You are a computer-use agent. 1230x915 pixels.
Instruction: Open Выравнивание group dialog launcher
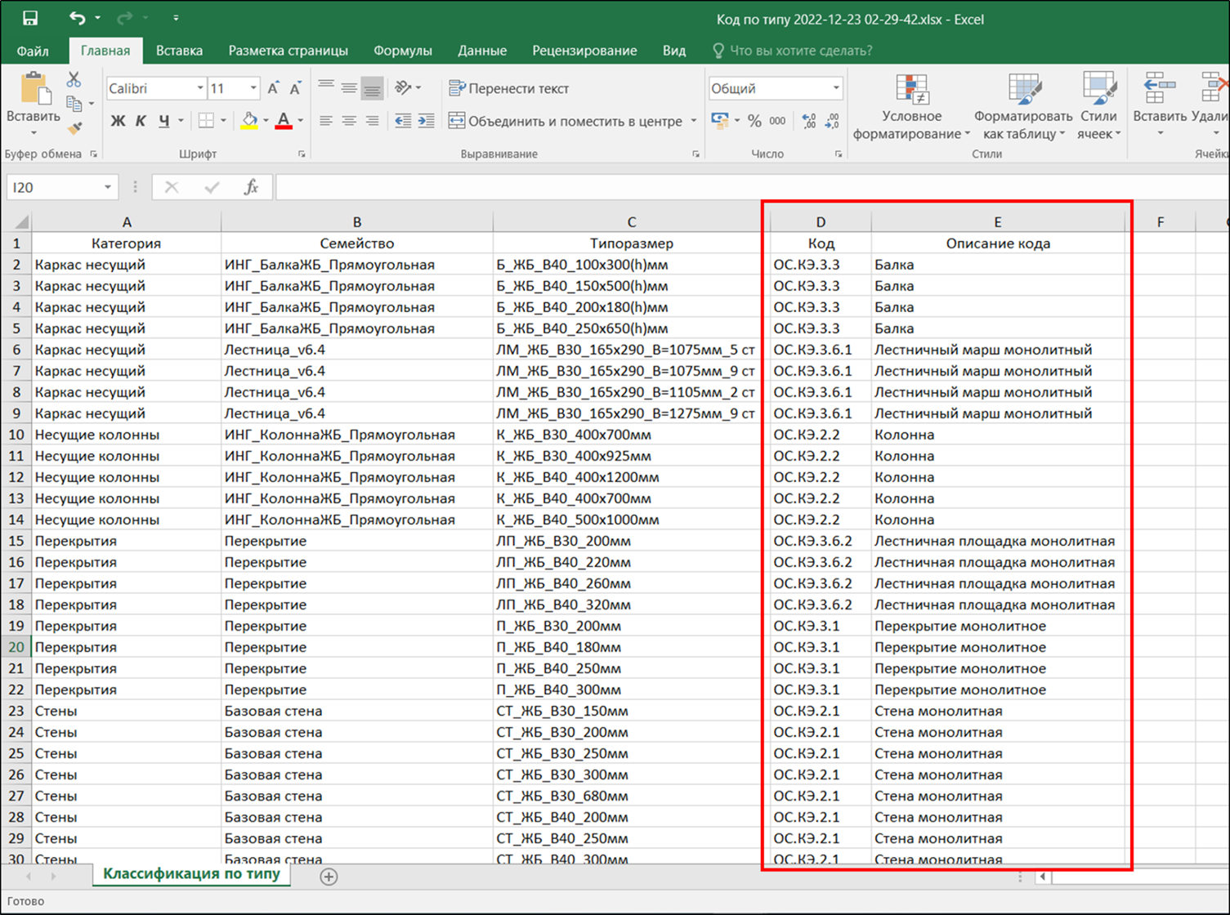tap(696, 154)
